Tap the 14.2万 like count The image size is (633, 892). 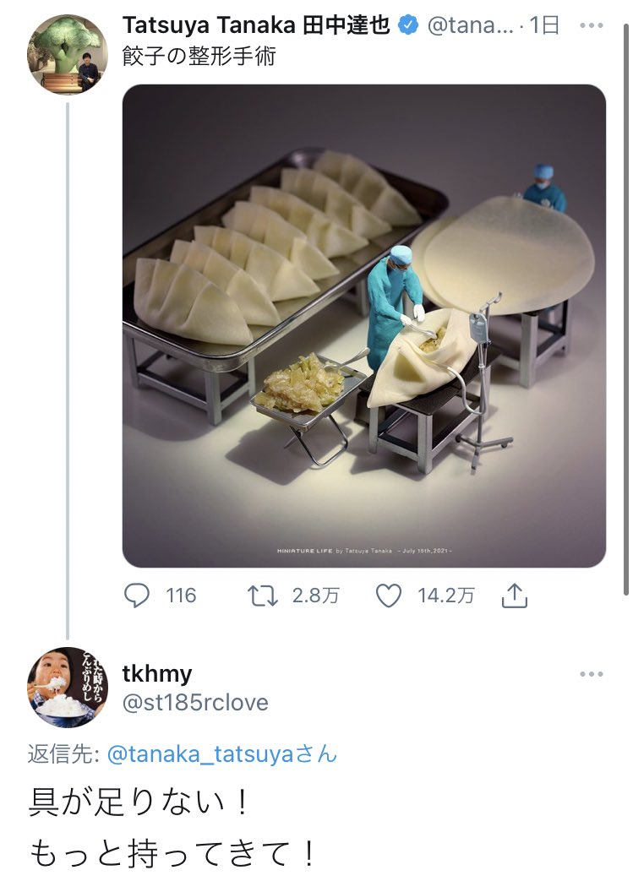coord(445,596)
